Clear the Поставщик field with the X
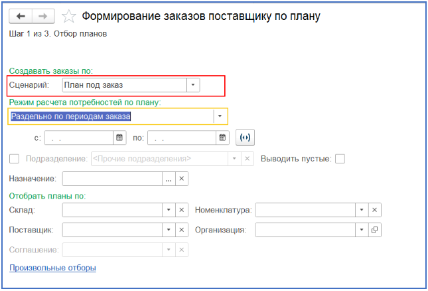This screenshot has height=291, width=428. 182,230
